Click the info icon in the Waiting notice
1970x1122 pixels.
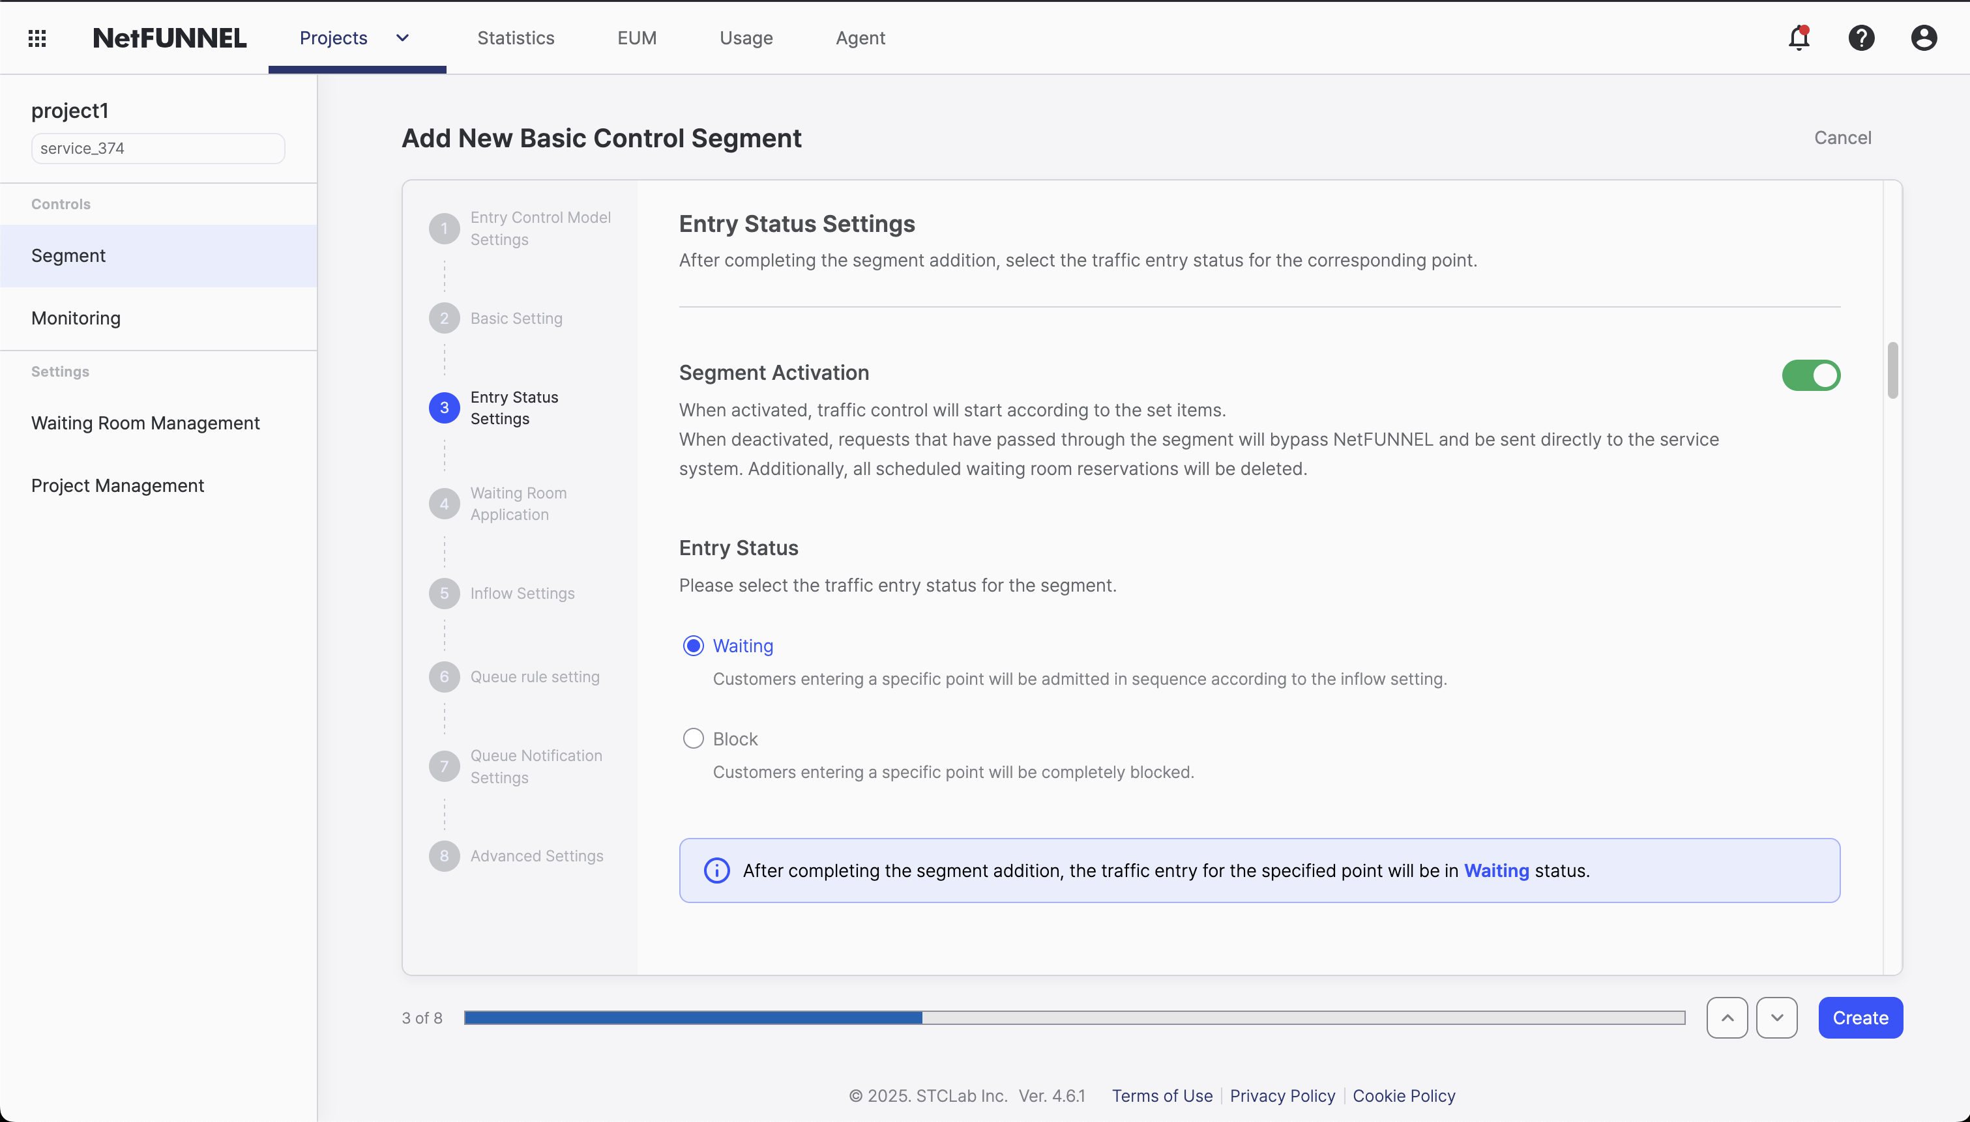pos(716,870)
